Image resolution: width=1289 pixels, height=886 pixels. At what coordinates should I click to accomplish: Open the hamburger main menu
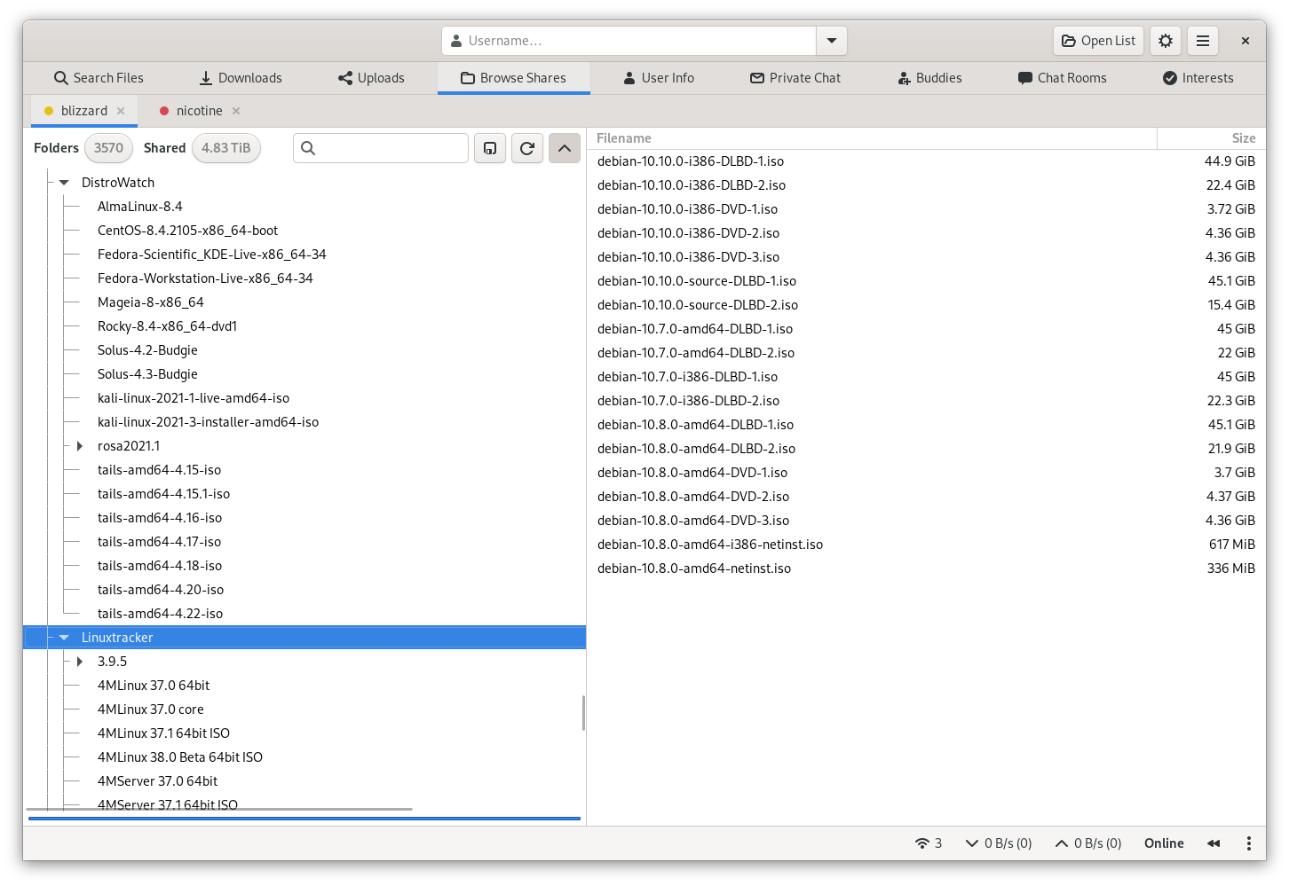[x=1203, y=41]
